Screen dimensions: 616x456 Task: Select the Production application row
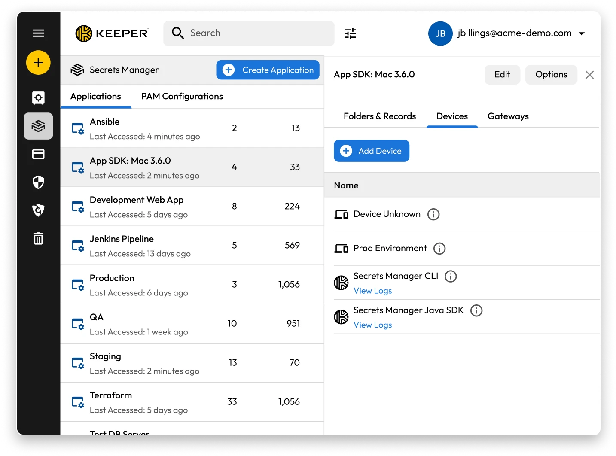(x=192, y=285)
